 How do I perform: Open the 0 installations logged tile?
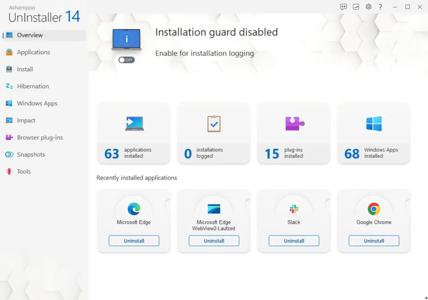(x=213, y=133)
